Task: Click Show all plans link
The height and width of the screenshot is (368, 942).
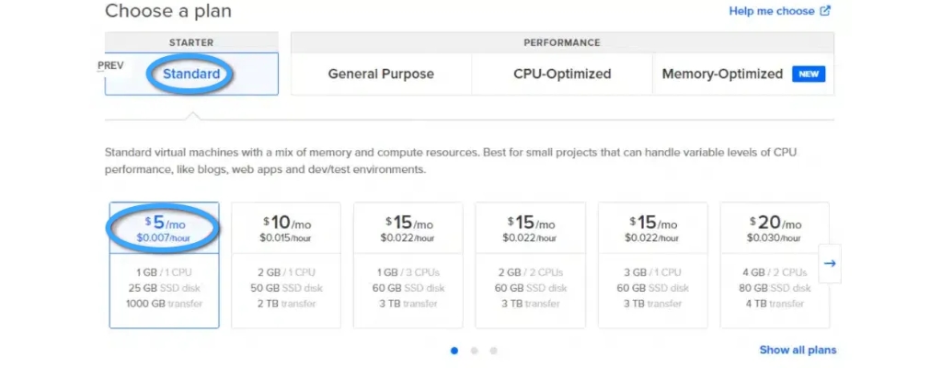Action: click(798, 350)
